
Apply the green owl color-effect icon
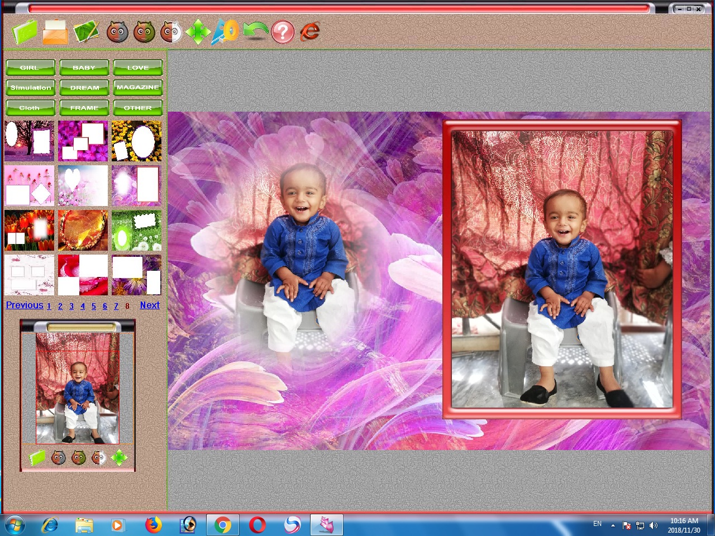pos(144,31)
